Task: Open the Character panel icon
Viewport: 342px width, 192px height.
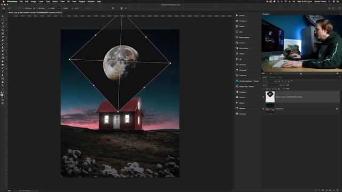Action: click(x=237, y=65)
